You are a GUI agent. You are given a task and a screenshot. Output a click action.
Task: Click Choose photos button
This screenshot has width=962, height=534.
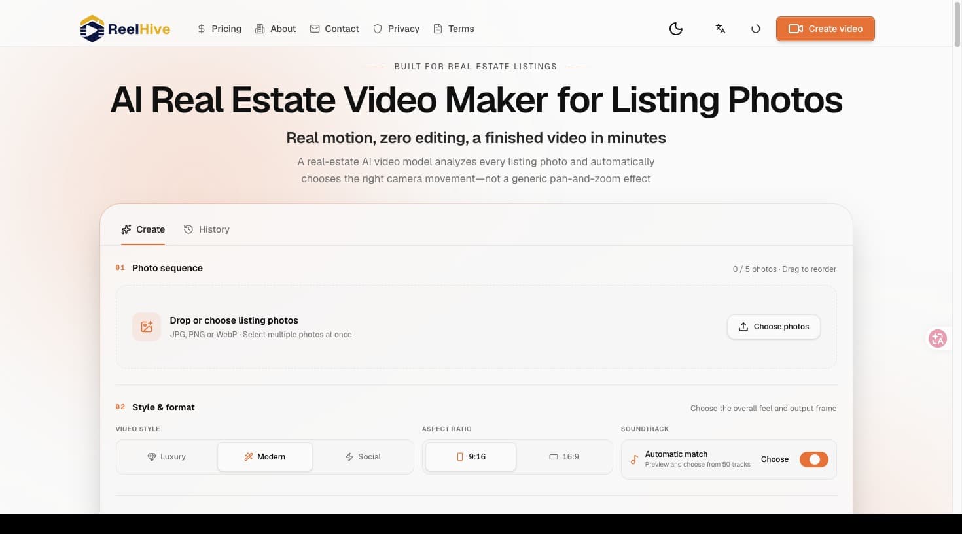(x=774, y=327)
